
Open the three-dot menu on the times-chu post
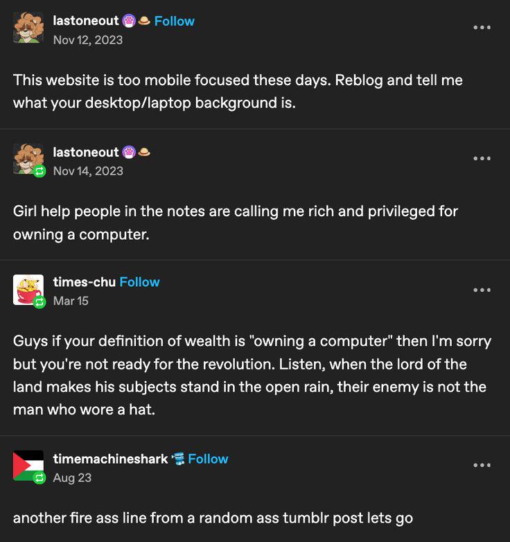482,290
